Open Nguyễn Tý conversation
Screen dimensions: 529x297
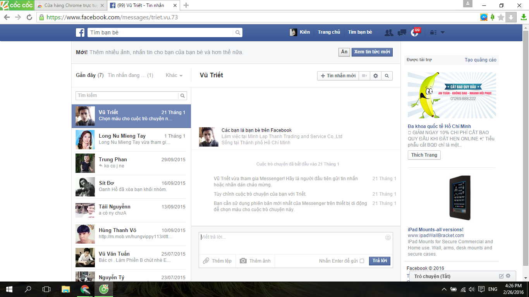131,275
